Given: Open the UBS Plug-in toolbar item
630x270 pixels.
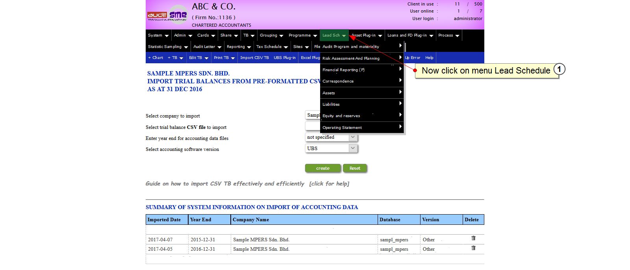Looking at the screenshot, I should (284, 58).
